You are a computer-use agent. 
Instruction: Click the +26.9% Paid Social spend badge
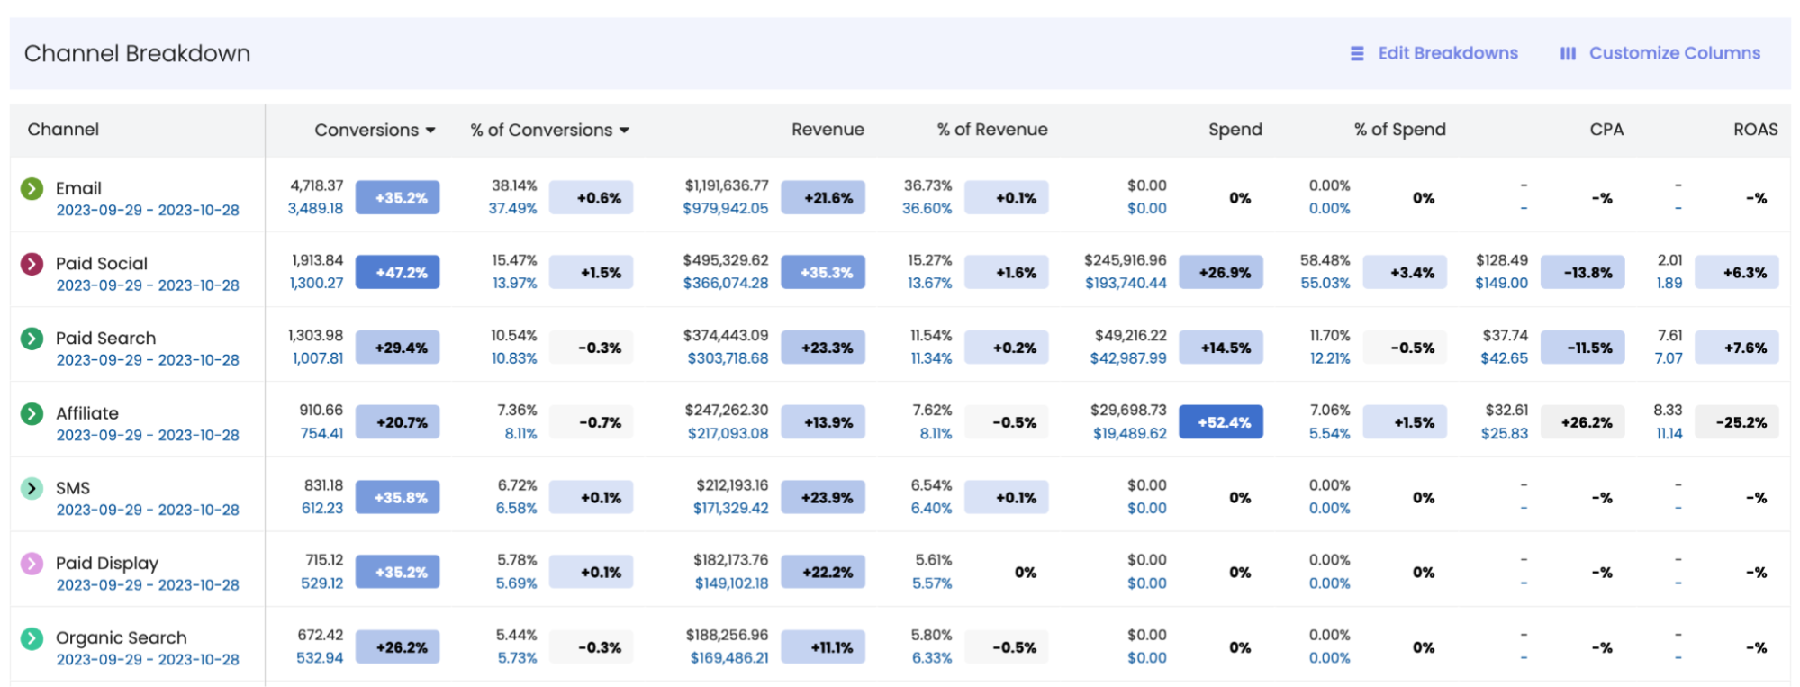(x=1221, y=273)
